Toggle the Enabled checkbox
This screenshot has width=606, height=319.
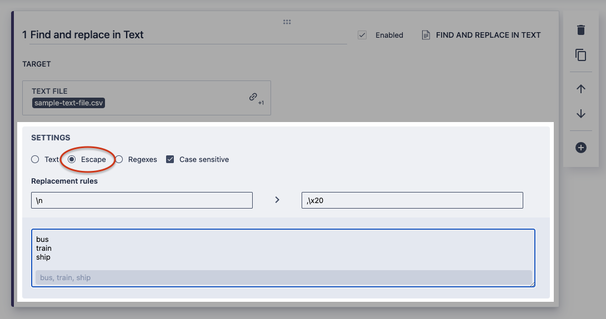coord(362,35)
